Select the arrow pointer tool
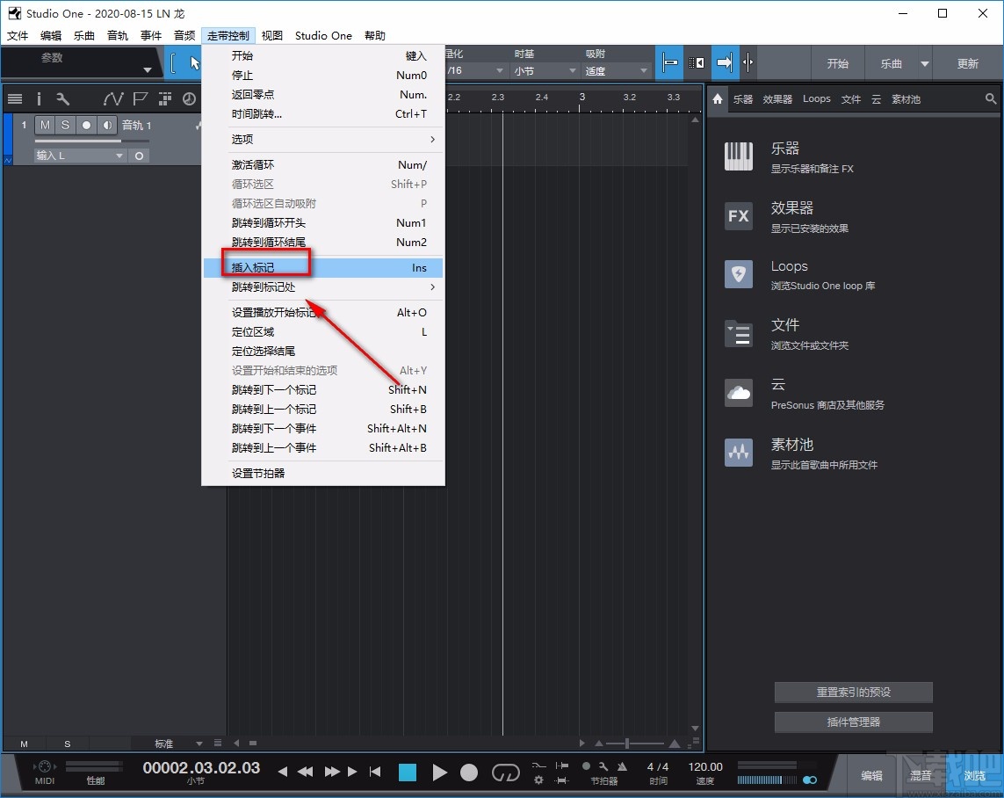 pos(194,62)
